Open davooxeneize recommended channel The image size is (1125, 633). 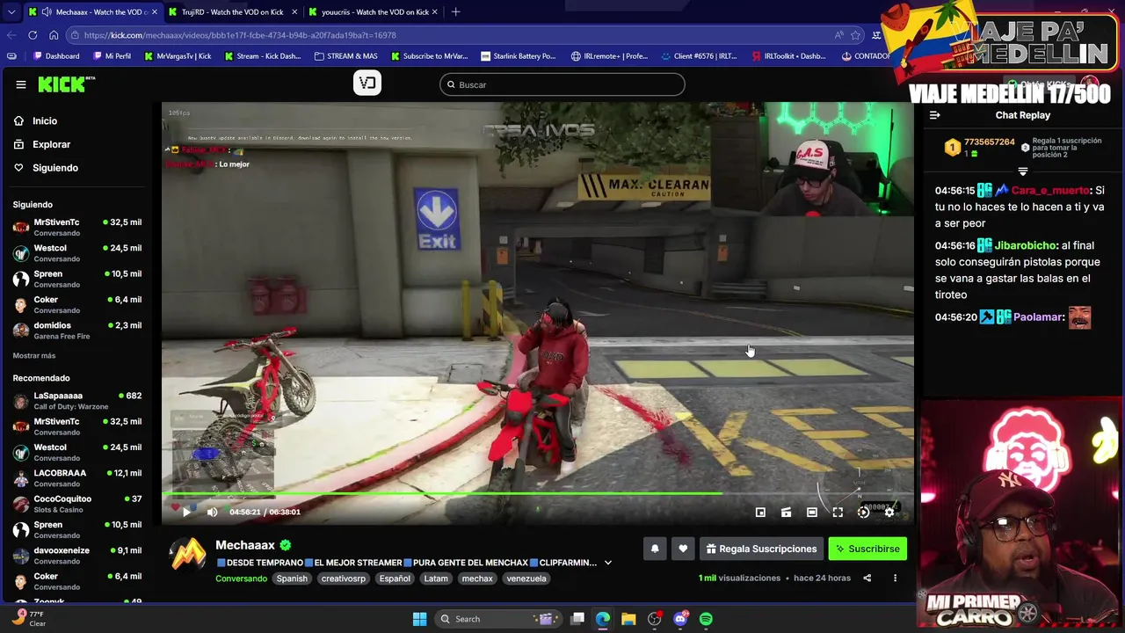tap(77, 556)
